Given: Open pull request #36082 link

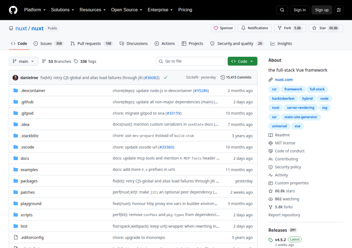Looking at the screenshot, I should point(151,77).
